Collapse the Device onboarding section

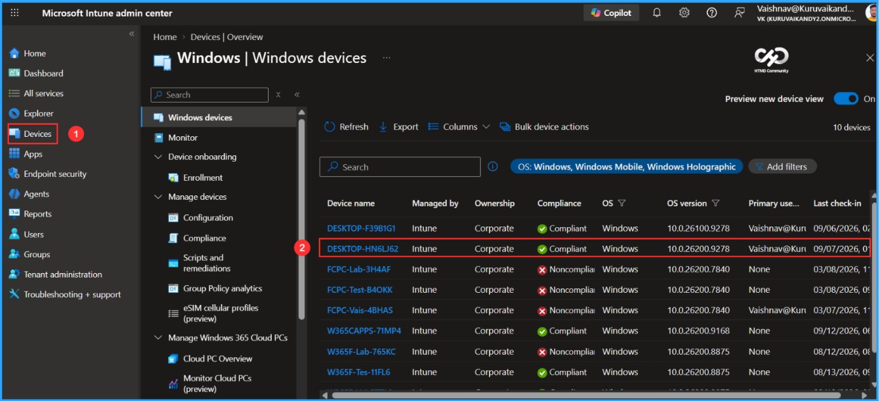pyautogui.click(x=158, y=157)
